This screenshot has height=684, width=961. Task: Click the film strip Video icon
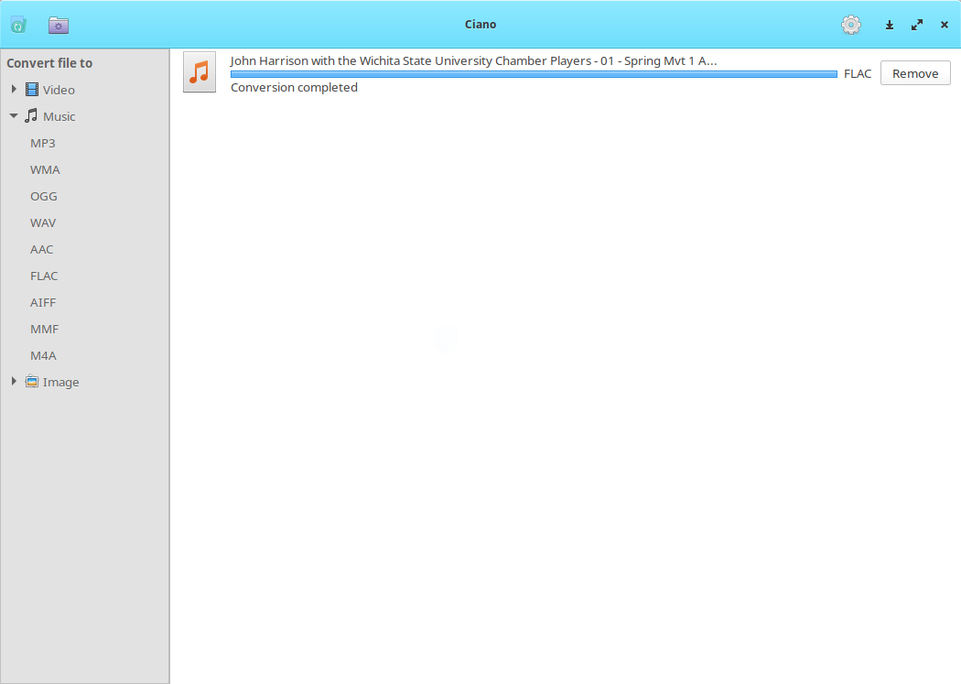pyautogui.click(x=31, y=90)
